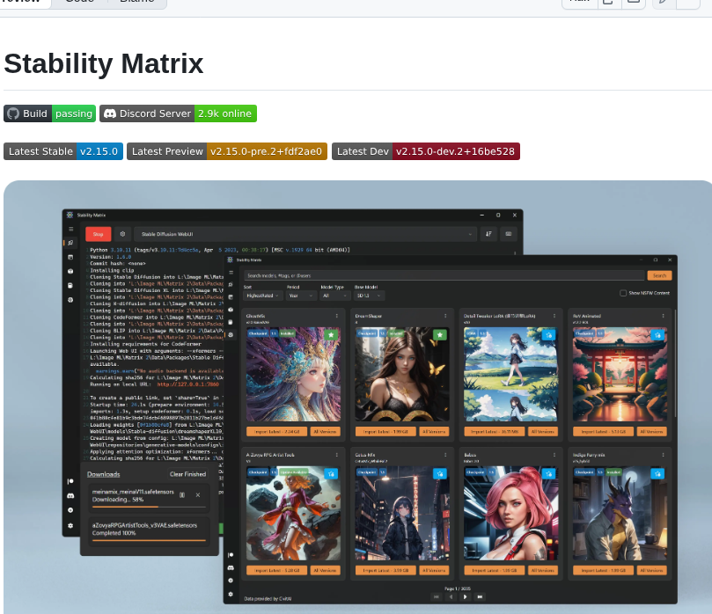Open the launch window's hamburger menu icon
Image resolution: width=712 pixels, height=614 pixels.
[70, 230]
